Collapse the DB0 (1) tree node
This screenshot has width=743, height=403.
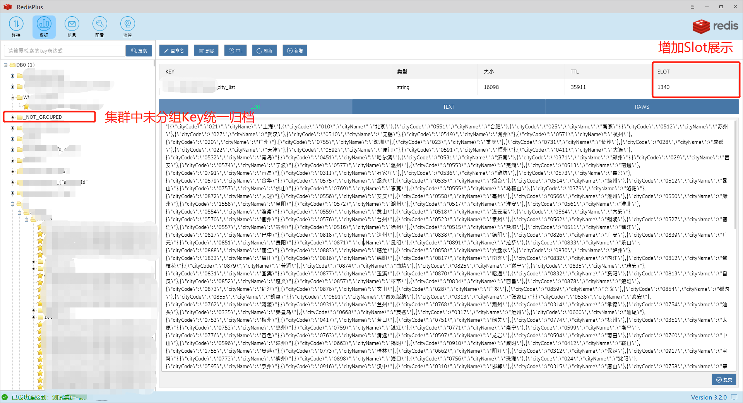(x=6, y=65)
